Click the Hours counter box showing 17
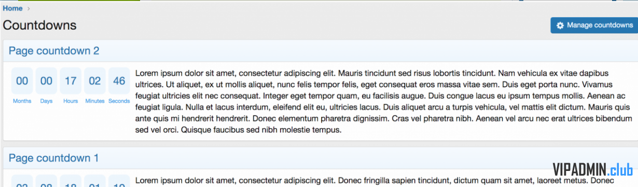The image size is (638, 187). (x=71, y=81)
